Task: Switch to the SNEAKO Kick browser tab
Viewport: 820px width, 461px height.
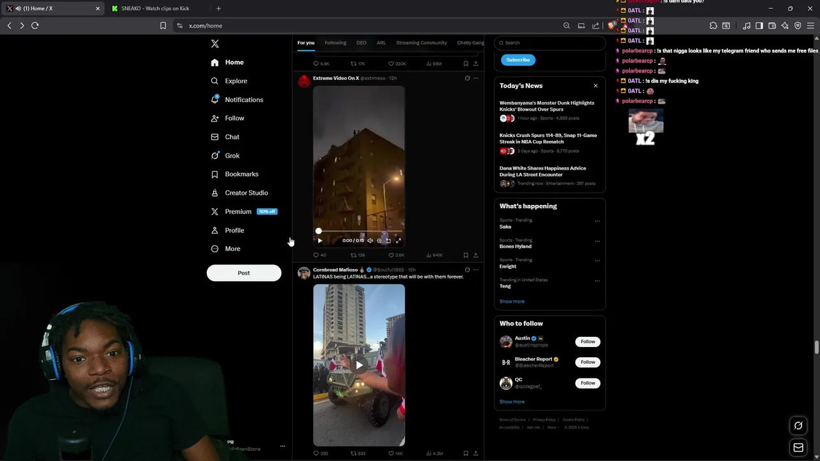Action: pyautogui.click(x=155, y=8)
